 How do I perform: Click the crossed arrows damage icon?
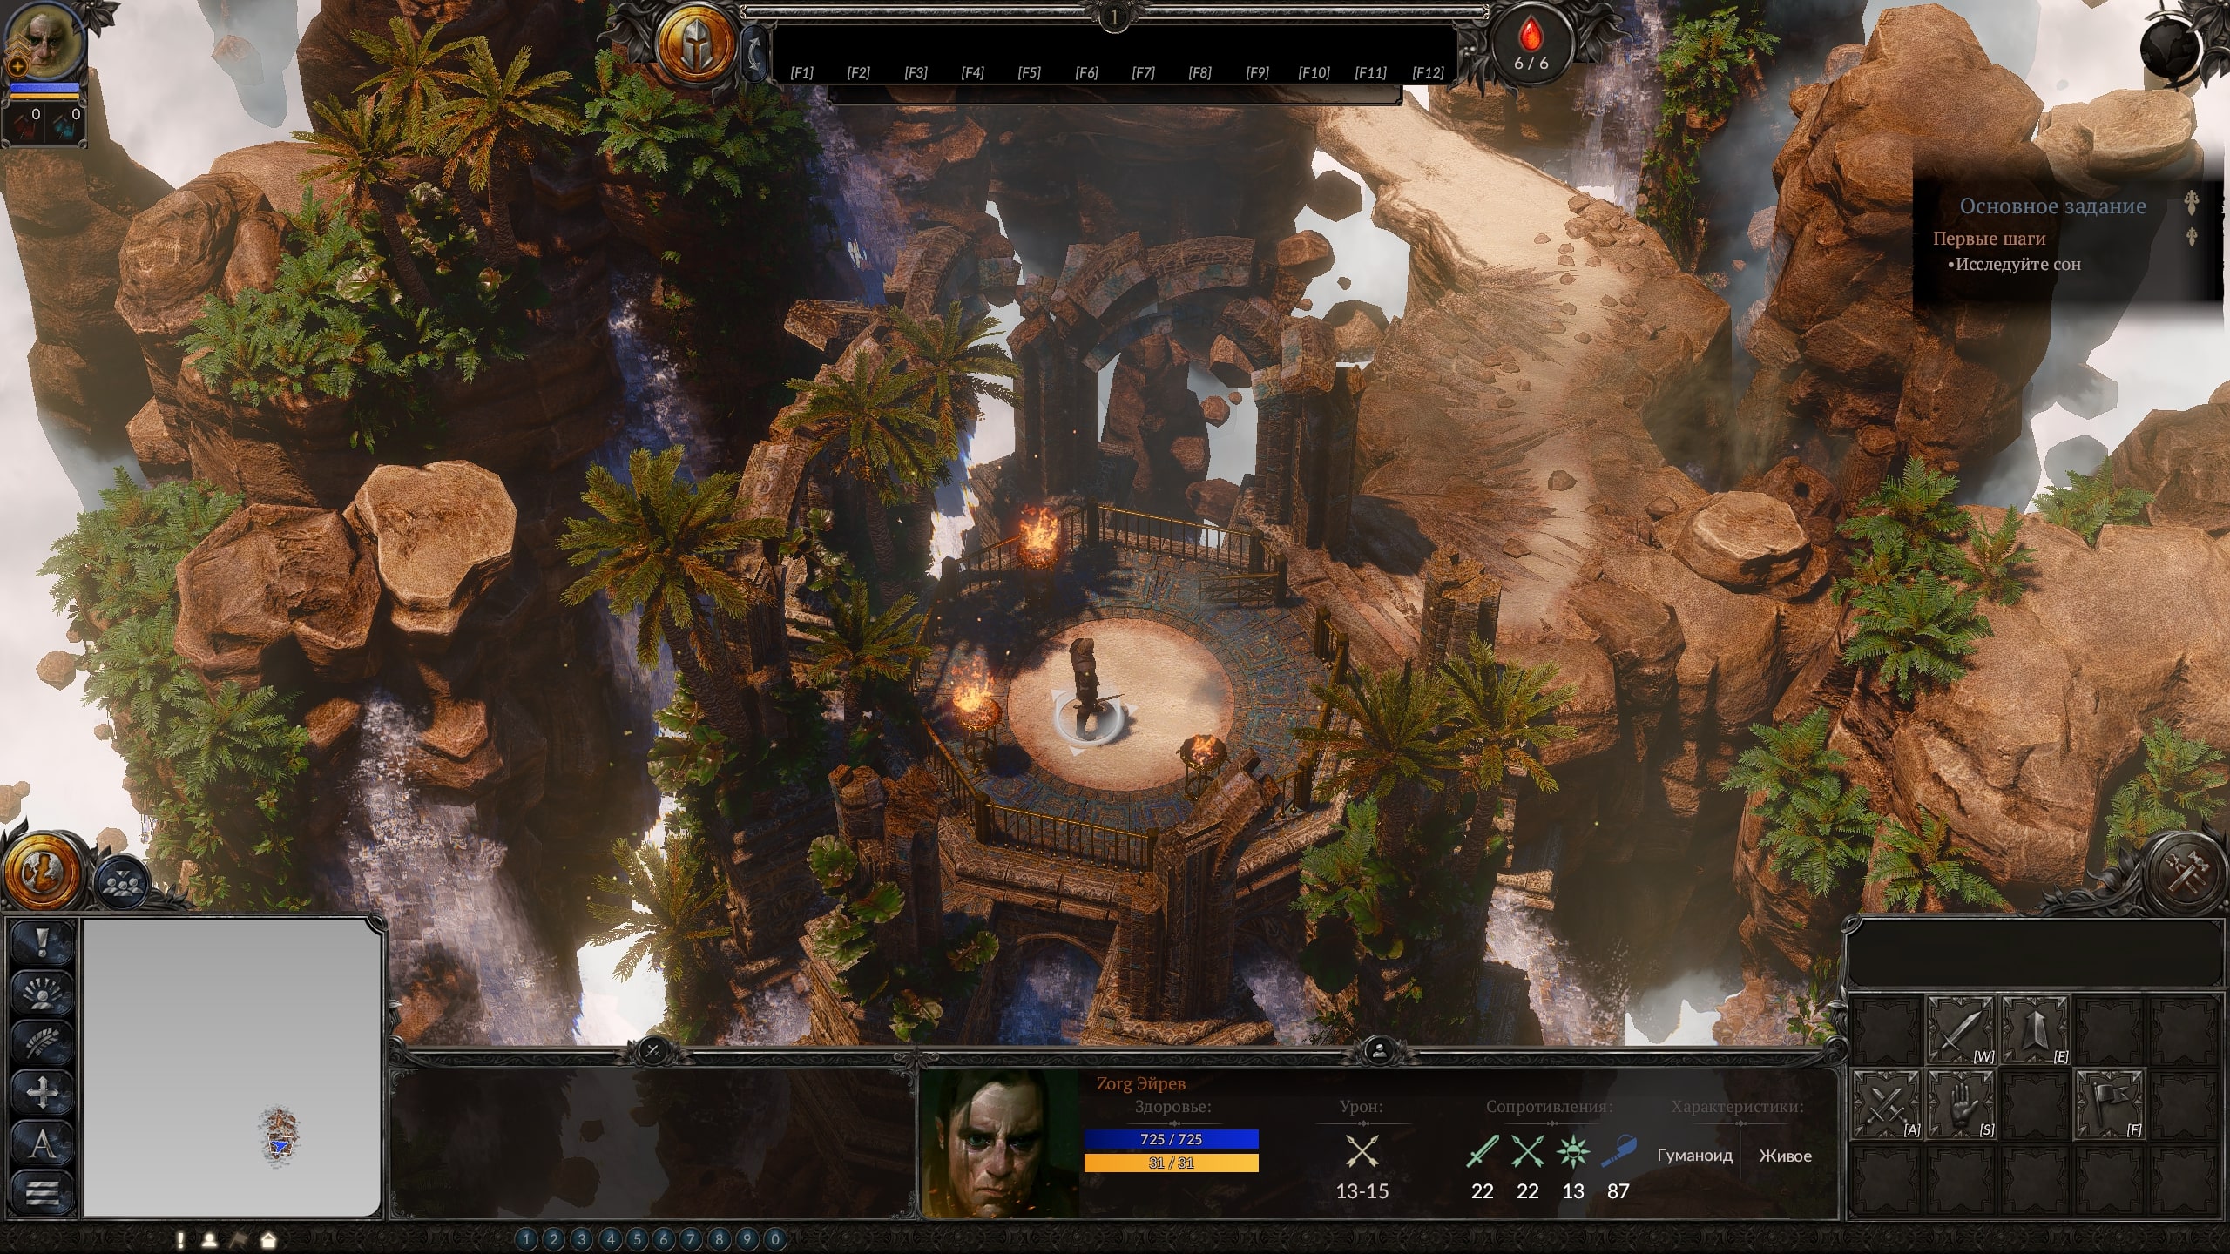point(1362,1152)
